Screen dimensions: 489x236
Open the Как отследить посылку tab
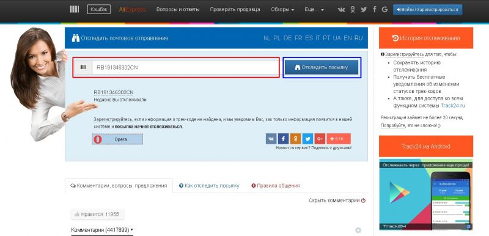(x=209, y=185)
